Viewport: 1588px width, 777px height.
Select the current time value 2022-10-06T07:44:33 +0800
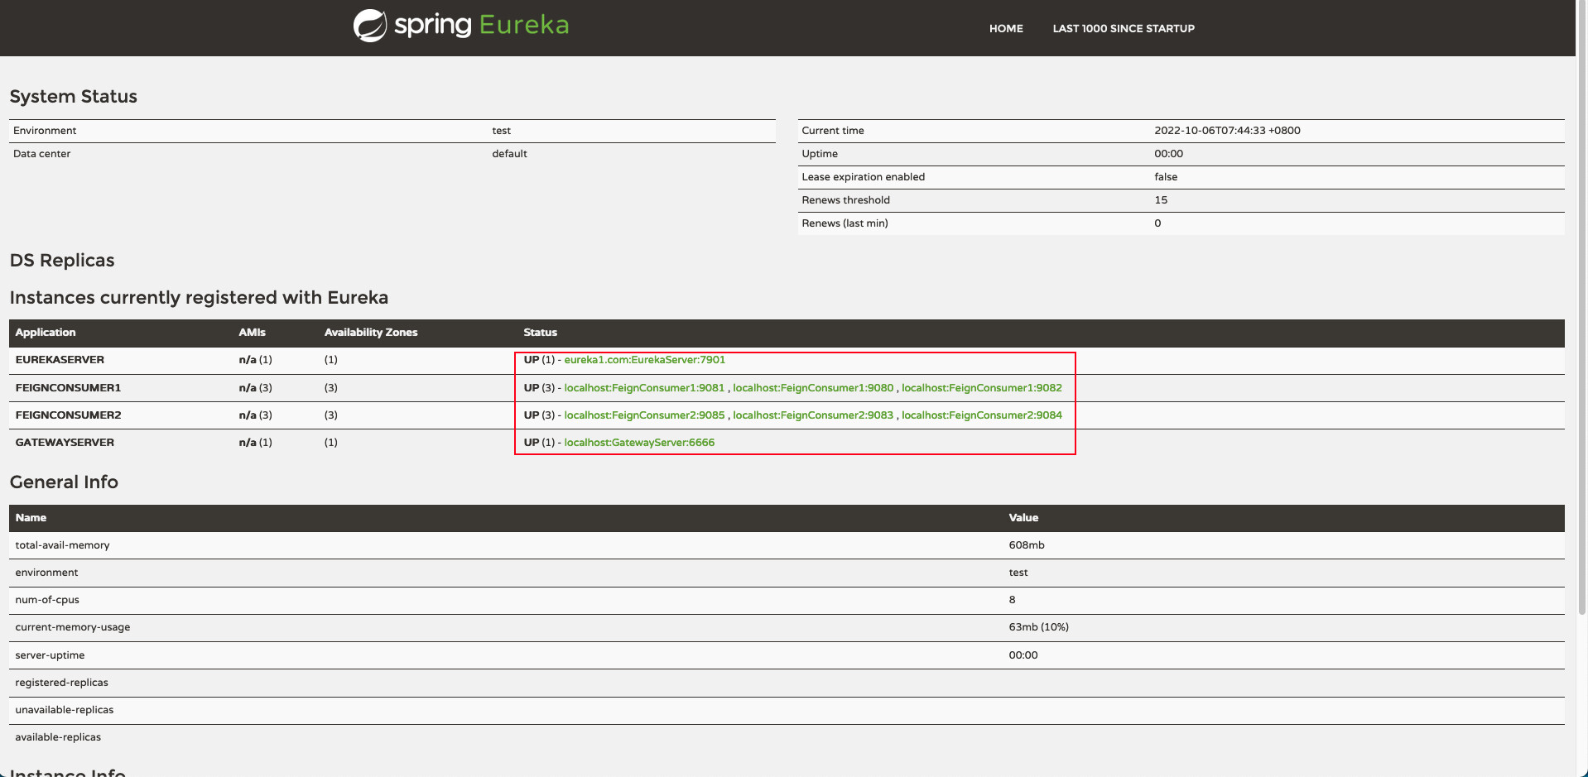click(1227, 131)
